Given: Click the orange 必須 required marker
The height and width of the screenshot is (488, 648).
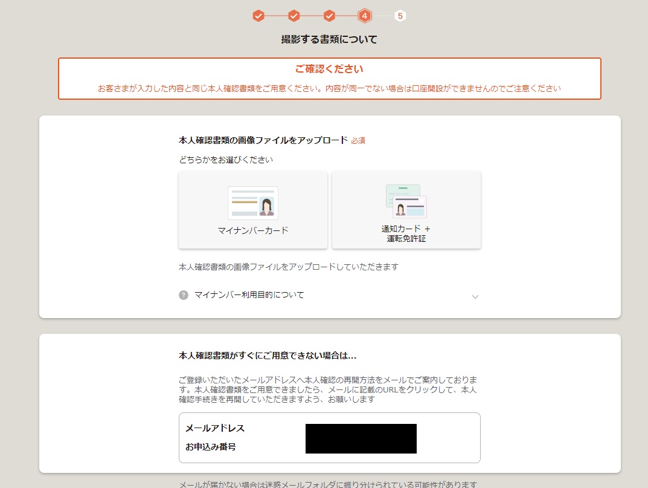Looking at the screenshot, I should tap(358, 140).
